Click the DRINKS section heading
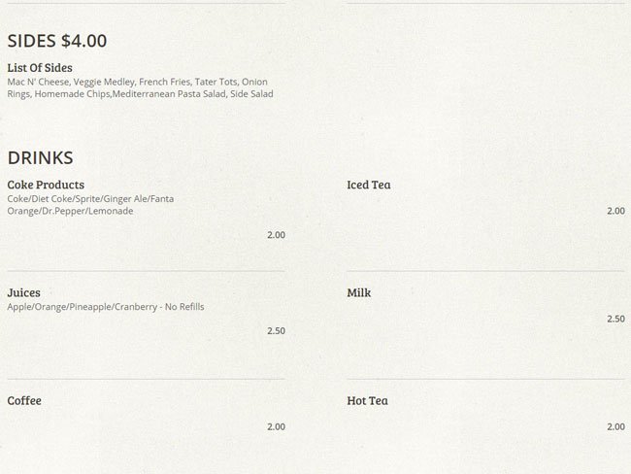The height and width of the screenshot is (474, 631). 41,157
